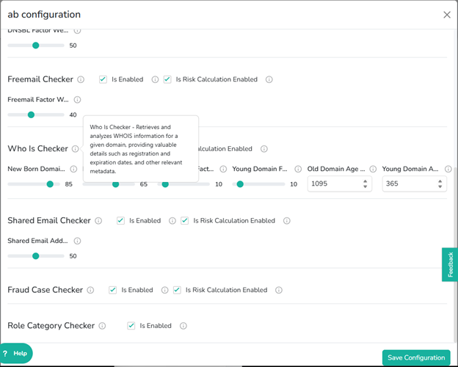The width and height of the screenshot is (458, 367).
Task: Click info icon beside Young Domain Factor label
Action: tap(298, 169)
